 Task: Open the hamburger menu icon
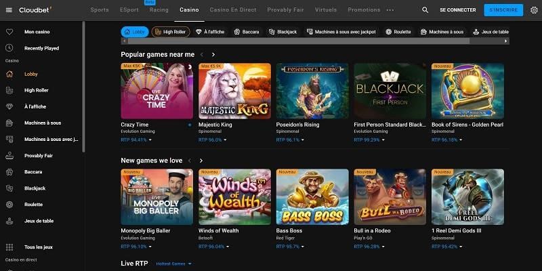tap(9, 10)
